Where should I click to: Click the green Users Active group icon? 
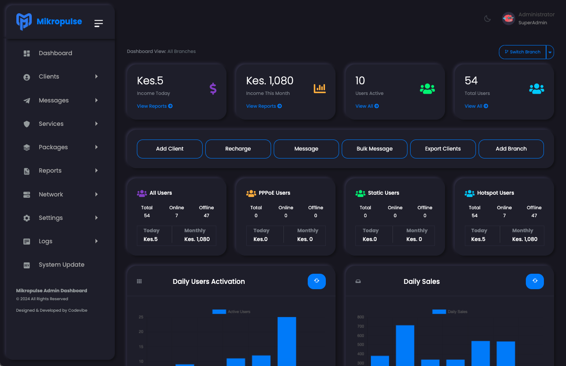tap(427, 89)
